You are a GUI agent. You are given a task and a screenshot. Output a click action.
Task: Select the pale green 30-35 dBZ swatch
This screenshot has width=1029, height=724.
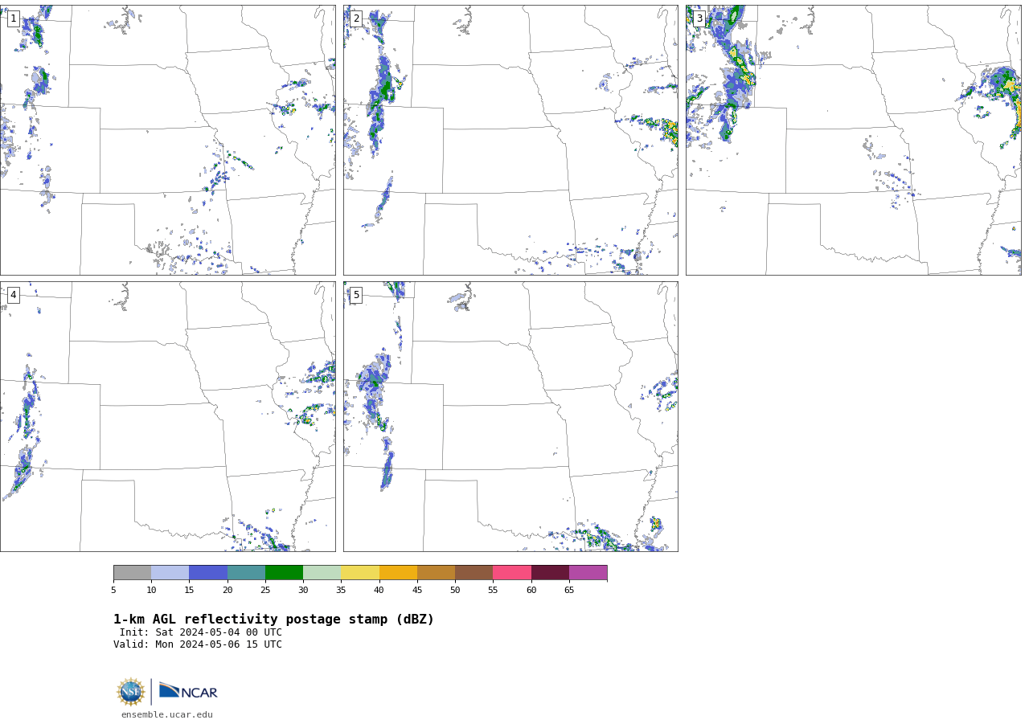click(x=322, y=573)
